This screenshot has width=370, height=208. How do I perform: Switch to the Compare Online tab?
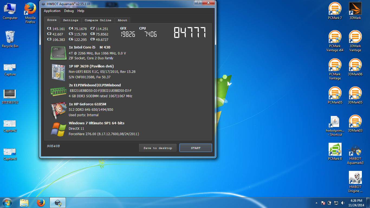(x=98, y=20)
